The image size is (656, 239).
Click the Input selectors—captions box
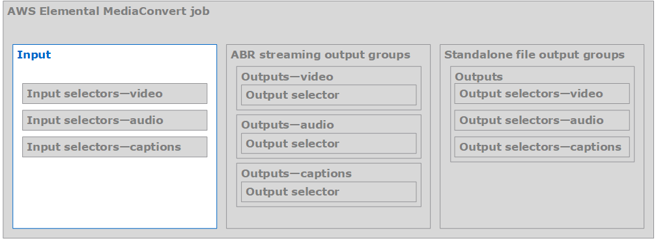[x=115, y=147]
